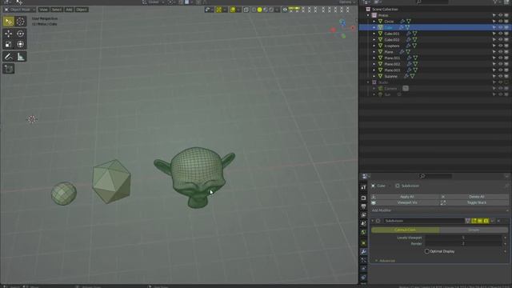This screenshot has height=288, width=512.
Task: Open the Object properties tab
Action: click(363, 243)
